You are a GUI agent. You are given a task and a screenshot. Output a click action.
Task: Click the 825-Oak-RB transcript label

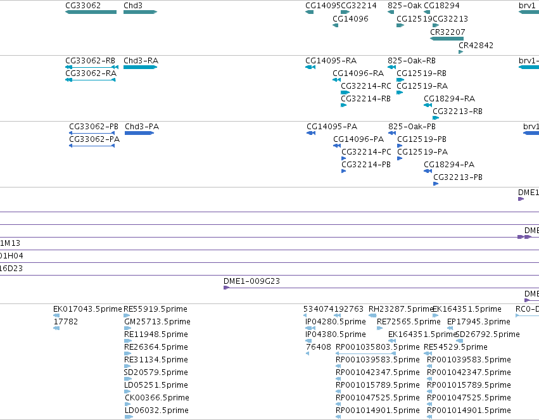click(412, 61)
